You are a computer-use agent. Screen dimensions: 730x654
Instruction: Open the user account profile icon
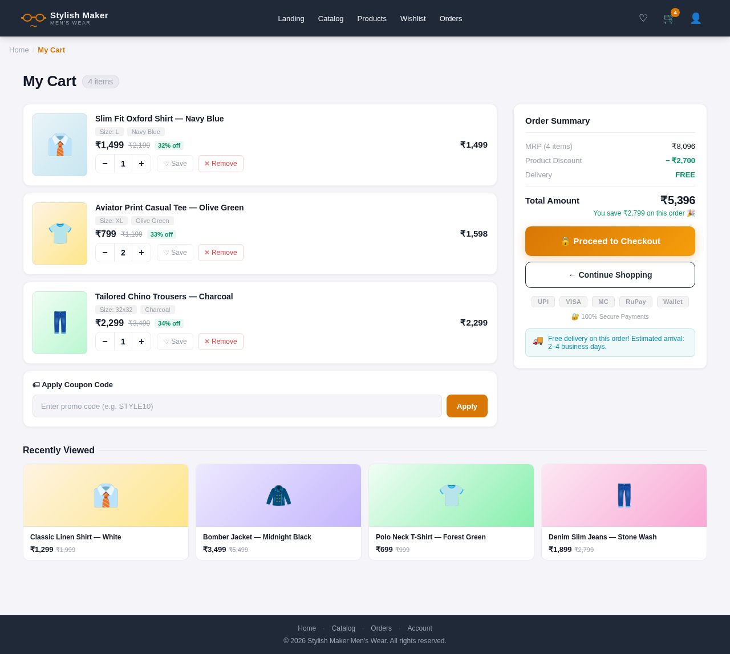click(x=696, y=18)
